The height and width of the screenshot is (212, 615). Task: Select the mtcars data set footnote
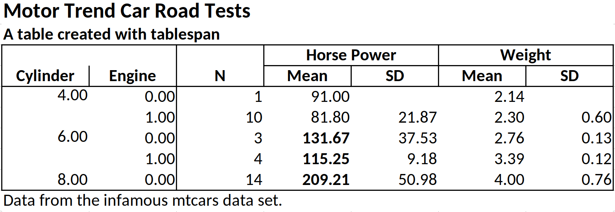[142, 201]
